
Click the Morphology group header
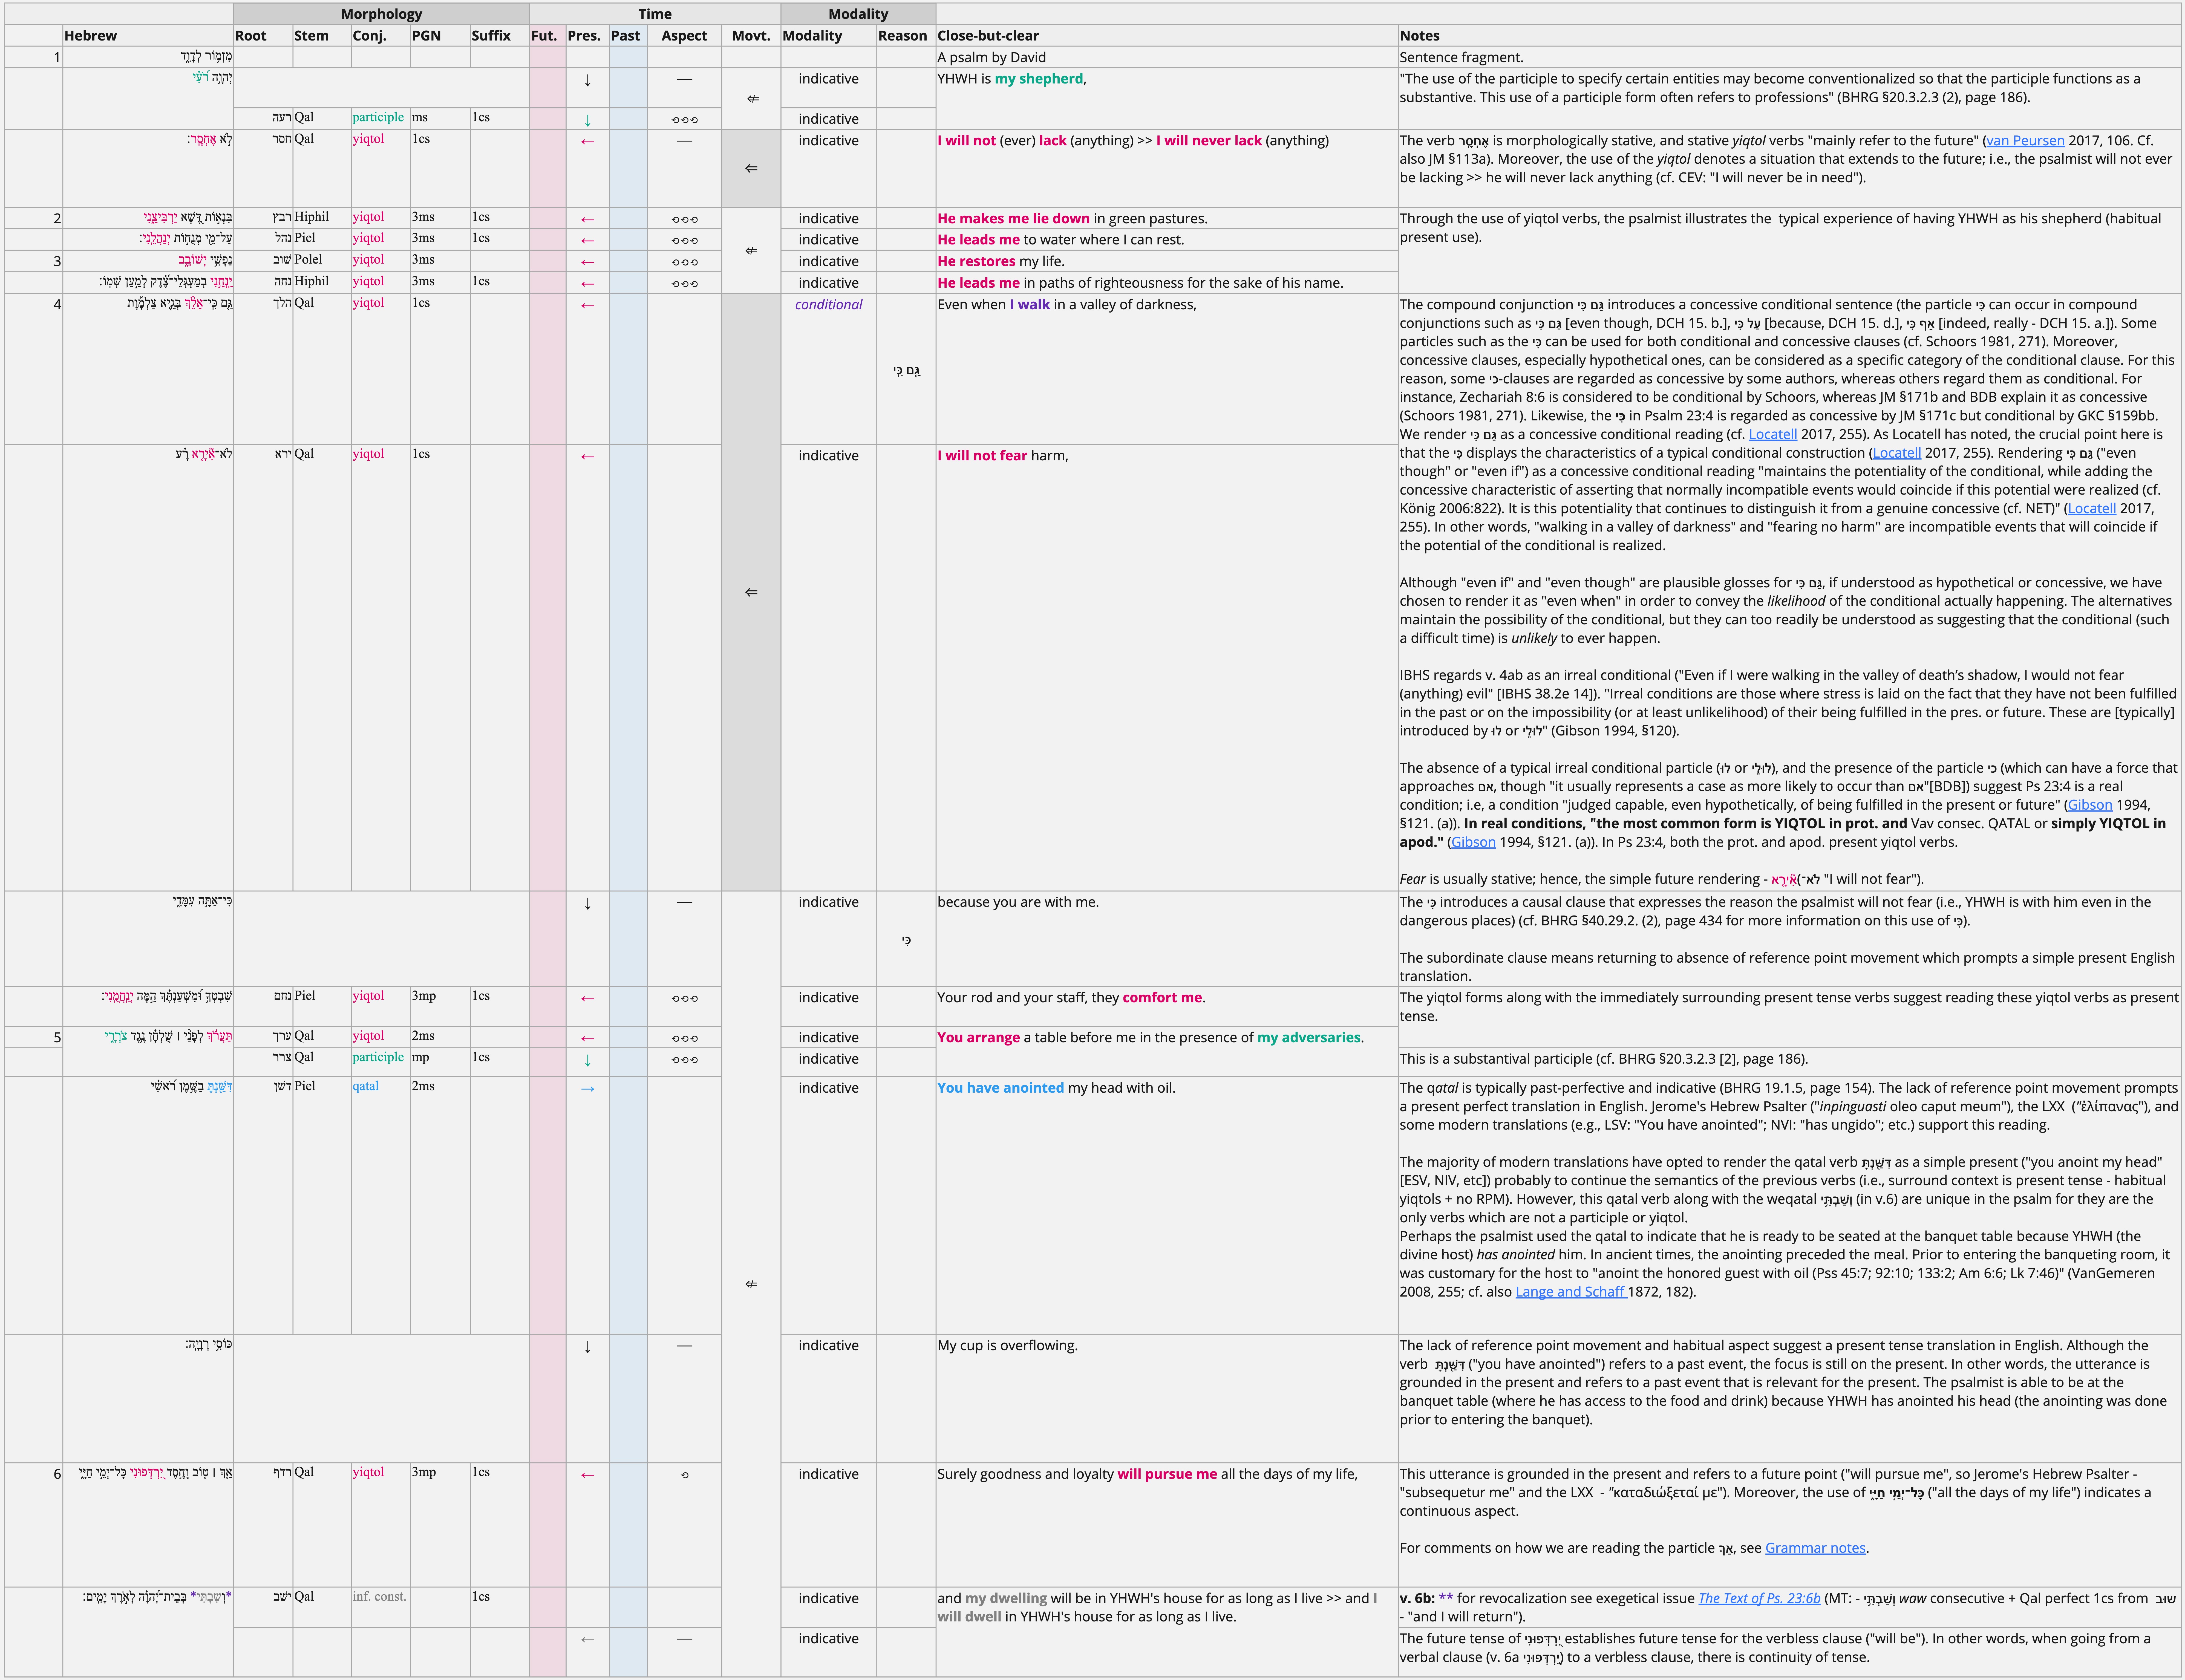pos(381,14)
